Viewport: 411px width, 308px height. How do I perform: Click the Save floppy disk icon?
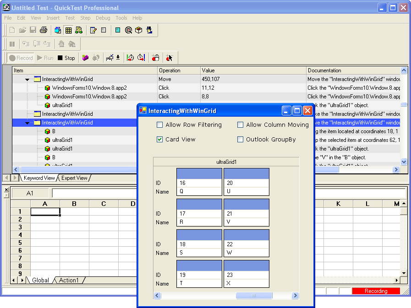coord(33,30)
